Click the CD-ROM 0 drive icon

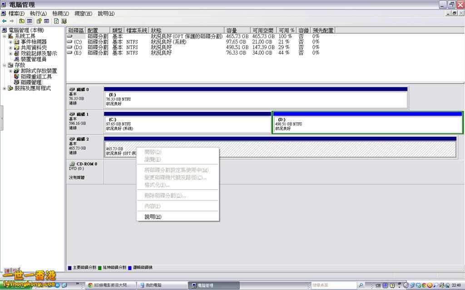(72, 164)
